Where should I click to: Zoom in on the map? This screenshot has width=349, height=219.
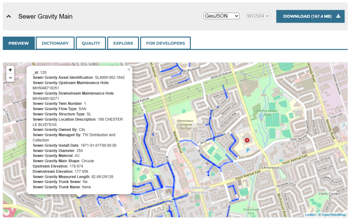pos(10,70)
